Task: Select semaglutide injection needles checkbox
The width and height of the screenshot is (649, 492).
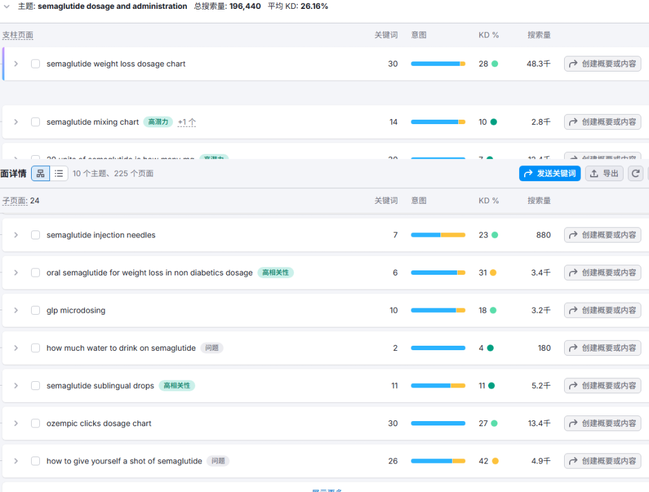Action: [35, 235]
